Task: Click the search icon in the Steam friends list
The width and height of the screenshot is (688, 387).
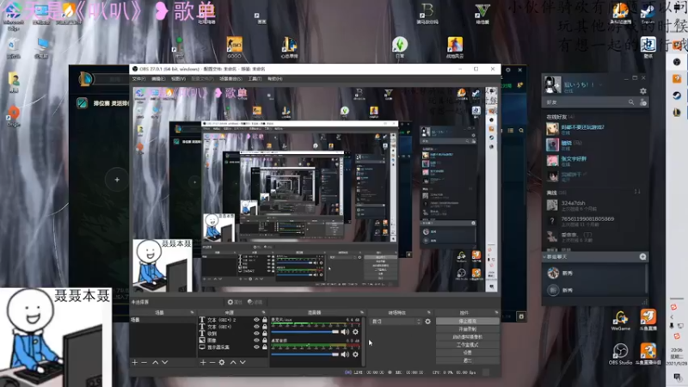Action: [631, 102]
